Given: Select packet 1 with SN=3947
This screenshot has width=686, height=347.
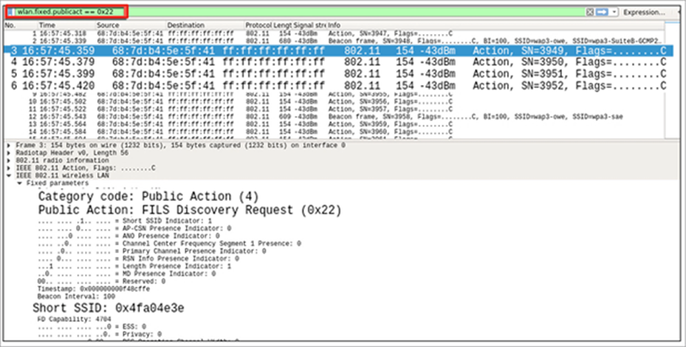Looking at the screenshot, I should pos(335,33).
